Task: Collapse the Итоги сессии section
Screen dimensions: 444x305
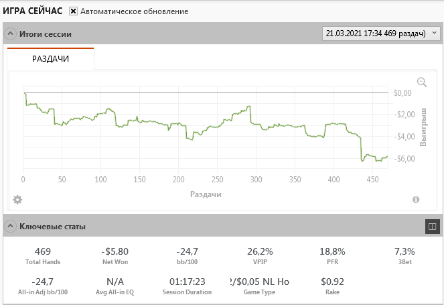Action: [11, 34]
